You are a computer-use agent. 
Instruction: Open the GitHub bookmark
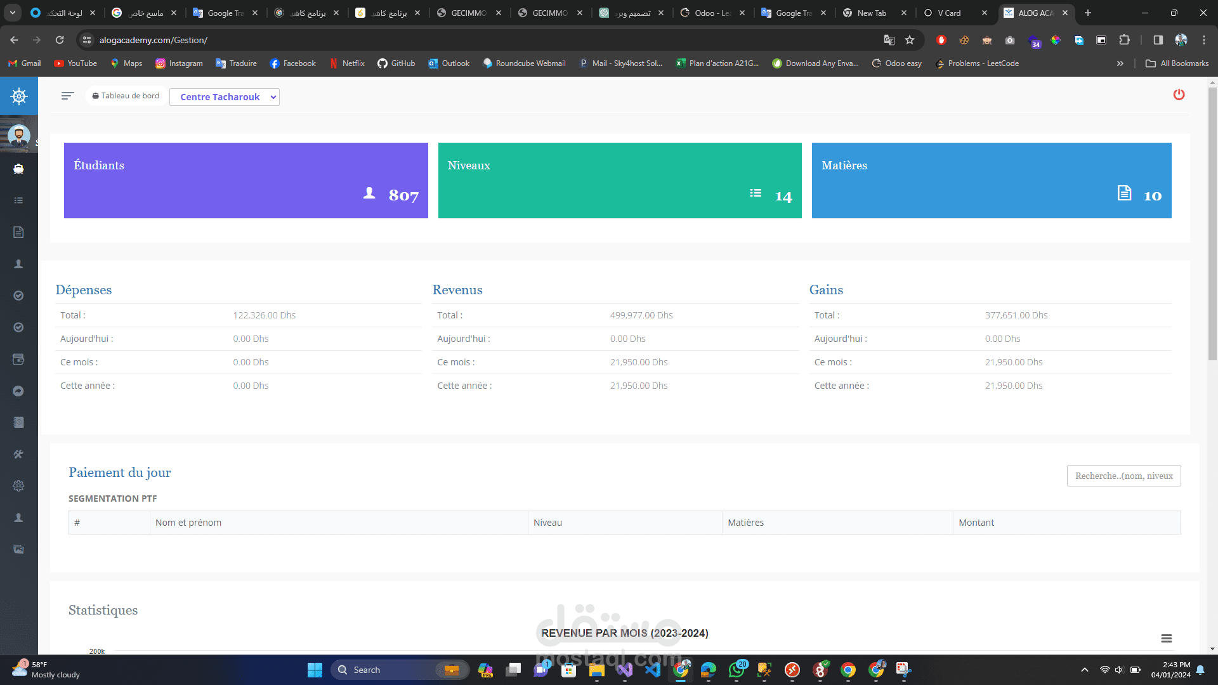(396, 63)
